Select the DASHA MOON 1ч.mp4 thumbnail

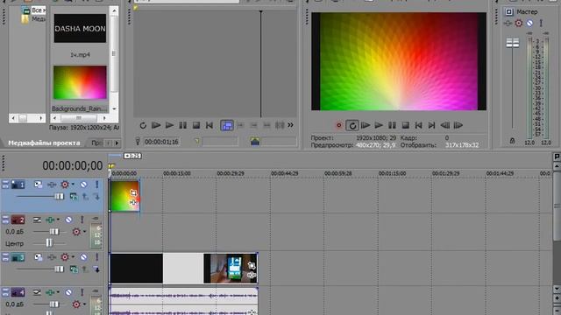tap(80, 28)
